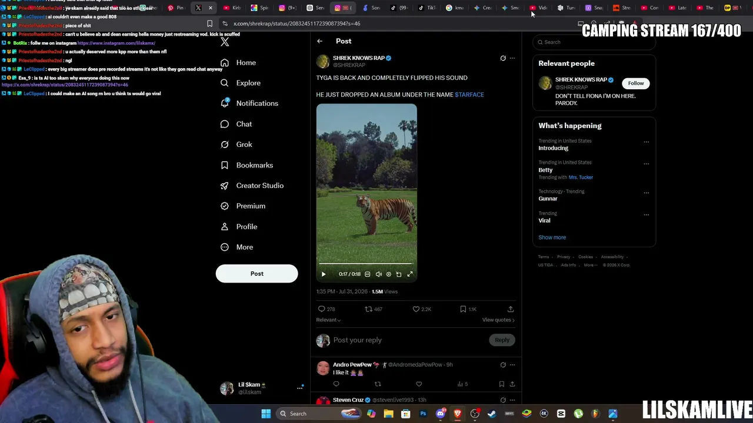
Task: Open more options on Andro PewPew's reply
Action: 512,365
